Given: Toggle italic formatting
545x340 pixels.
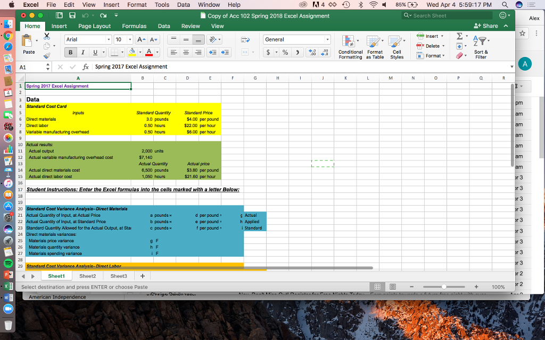Looking at the screenshot, I should point(83,52).
